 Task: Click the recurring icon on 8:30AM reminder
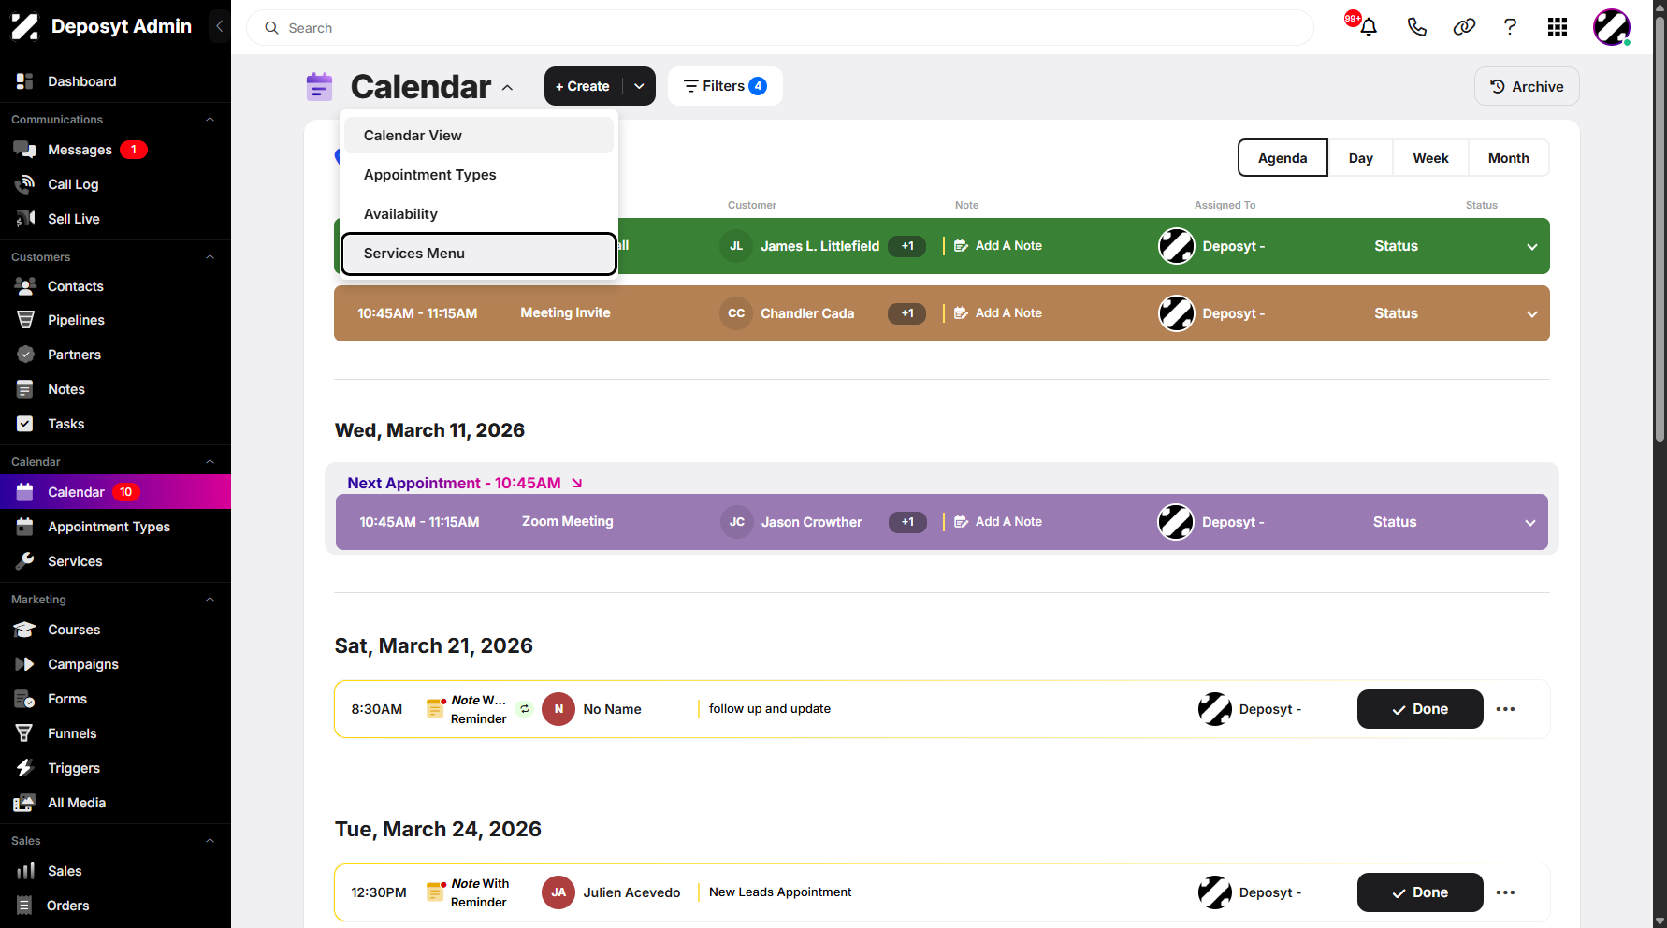pos(525,709)
